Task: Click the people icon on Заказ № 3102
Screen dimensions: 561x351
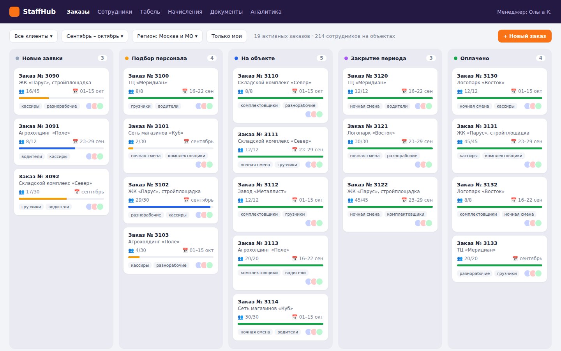Action: (131, 200)
